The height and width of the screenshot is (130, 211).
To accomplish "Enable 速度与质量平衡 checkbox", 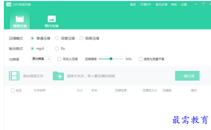I will [x=140, y=59].
